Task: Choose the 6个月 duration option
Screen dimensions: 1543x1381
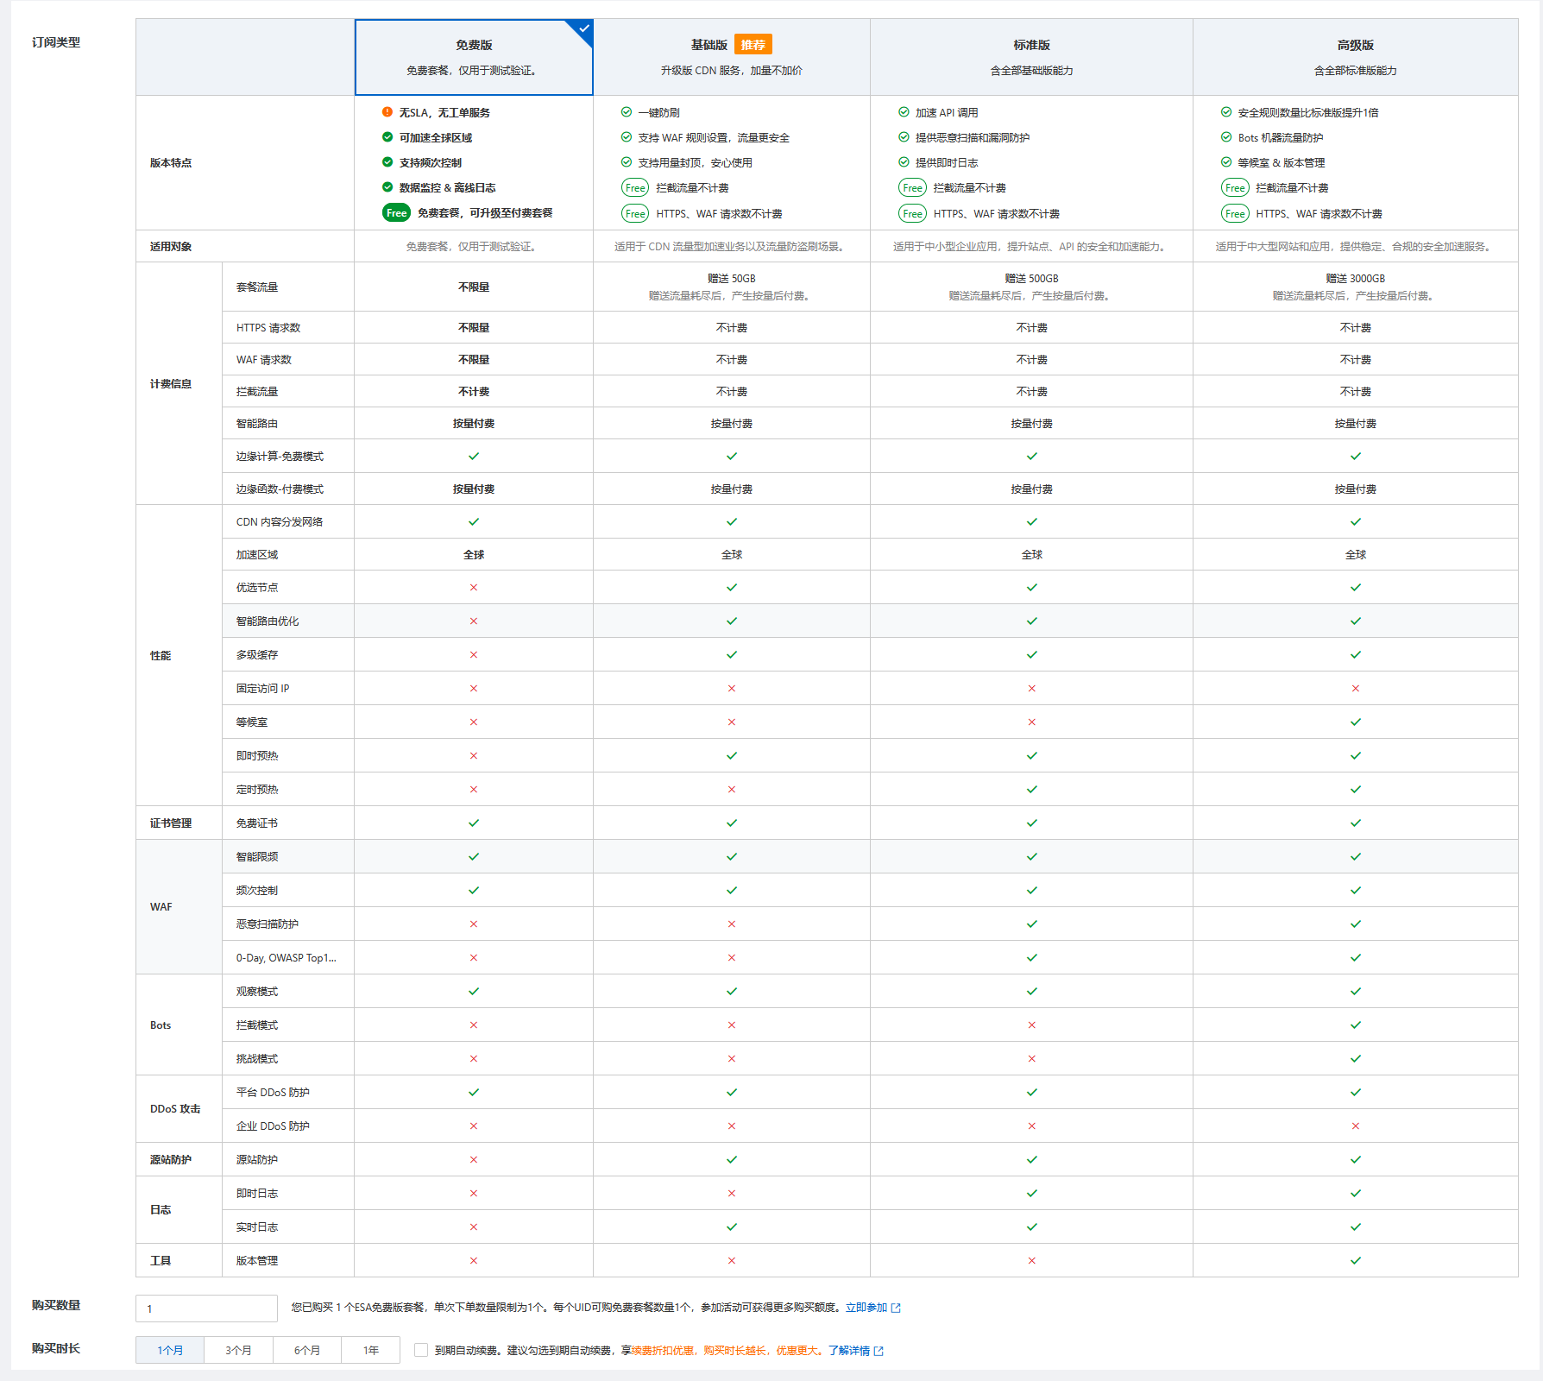Action: [306, 1350]
